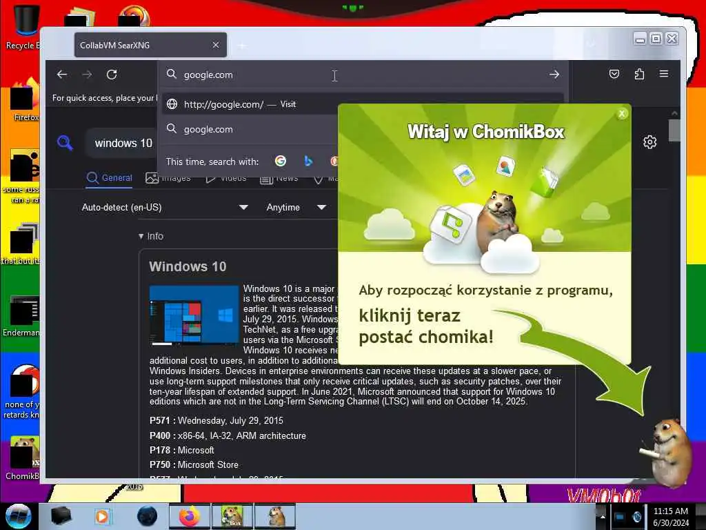The height and width of the screenshot is (530, 706).
Task: Open the Auto-detect (en-US) language dropdown
Action: 165,207
